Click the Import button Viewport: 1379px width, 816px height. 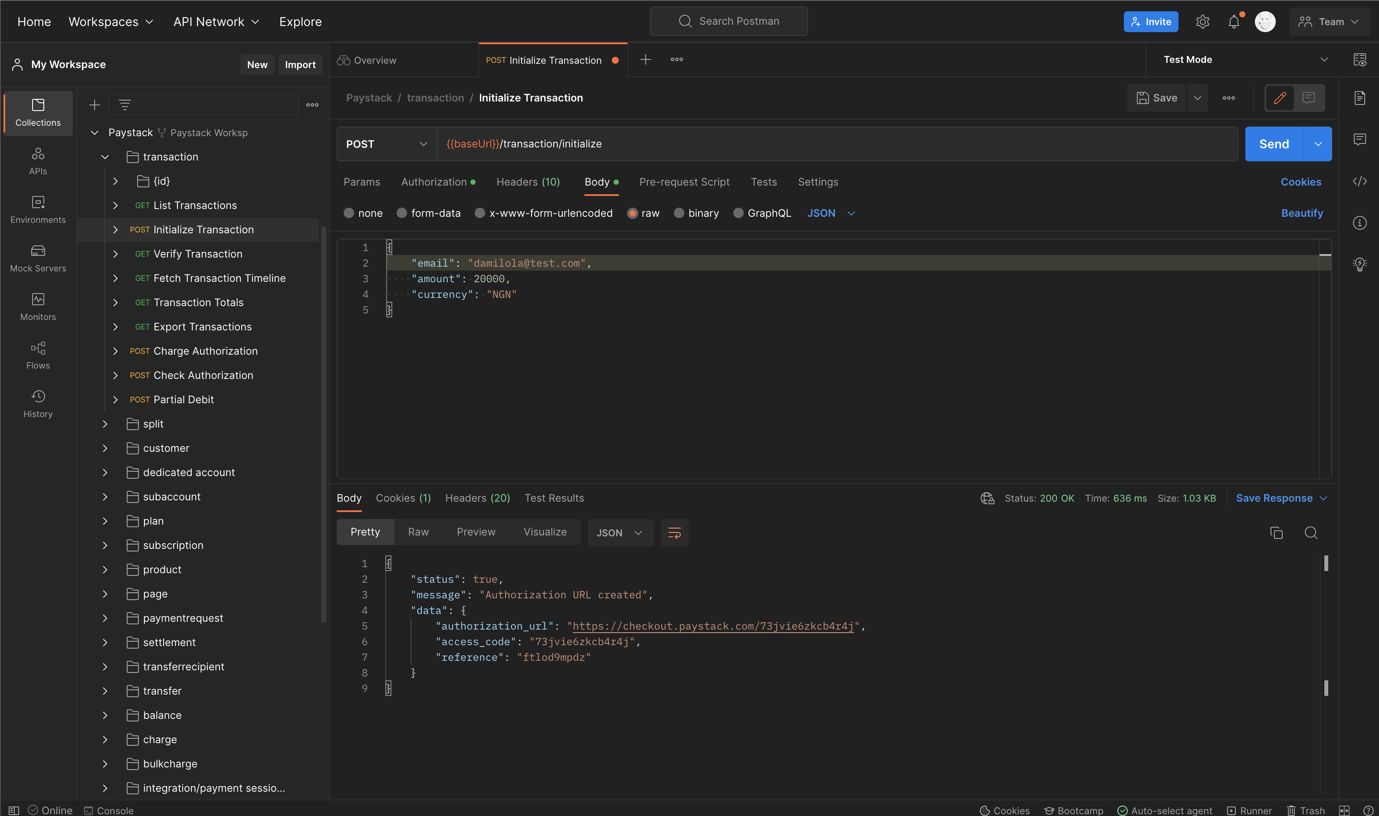[300, 64]
